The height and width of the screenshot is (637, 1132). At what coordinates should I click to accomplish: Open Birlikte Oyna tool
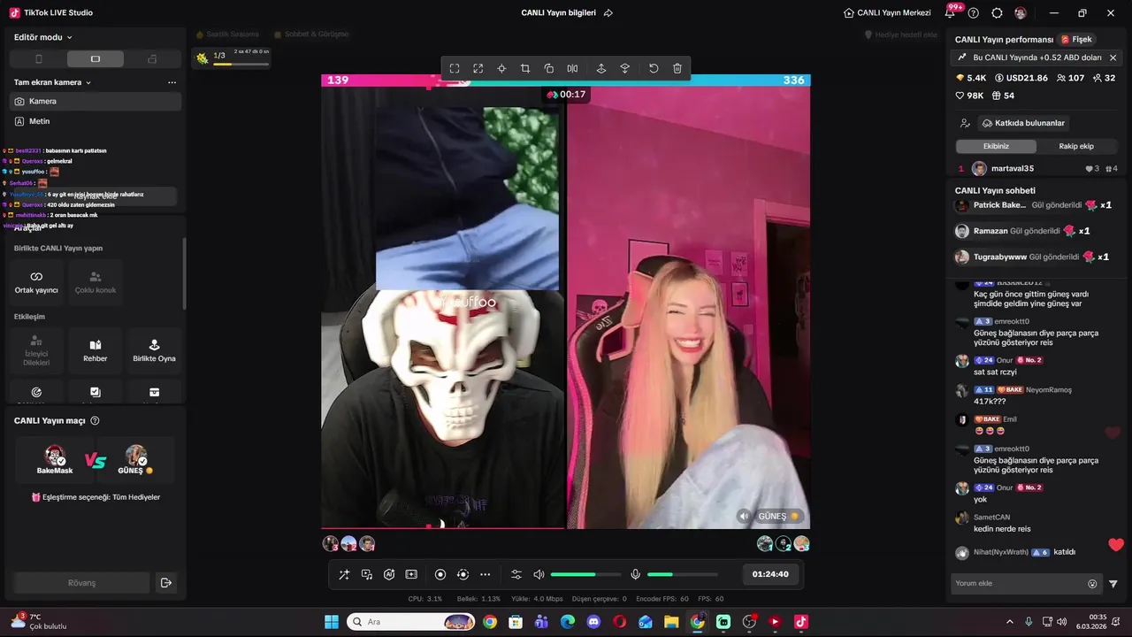154,350
